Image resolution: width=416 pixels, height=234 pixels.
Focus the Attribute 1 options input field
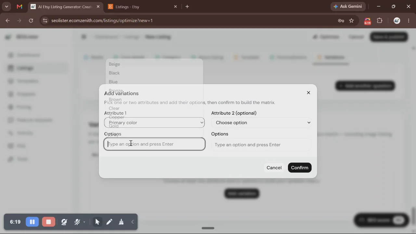[154, 144]
